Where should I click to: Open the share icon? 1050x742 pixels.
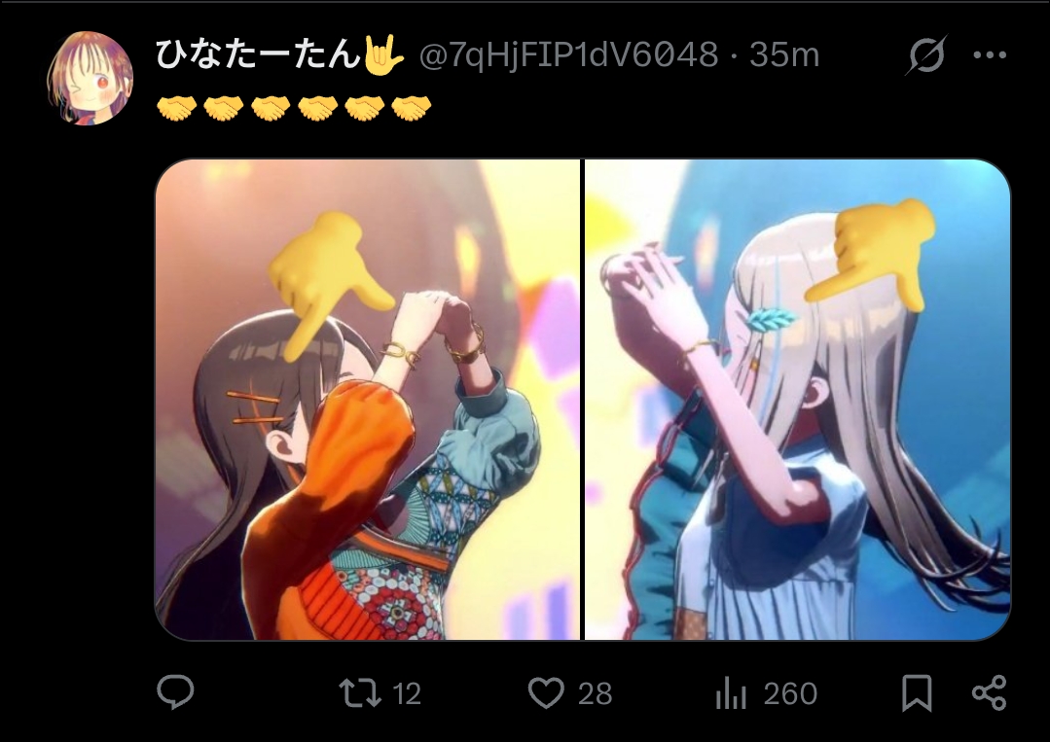pos(989,693)
